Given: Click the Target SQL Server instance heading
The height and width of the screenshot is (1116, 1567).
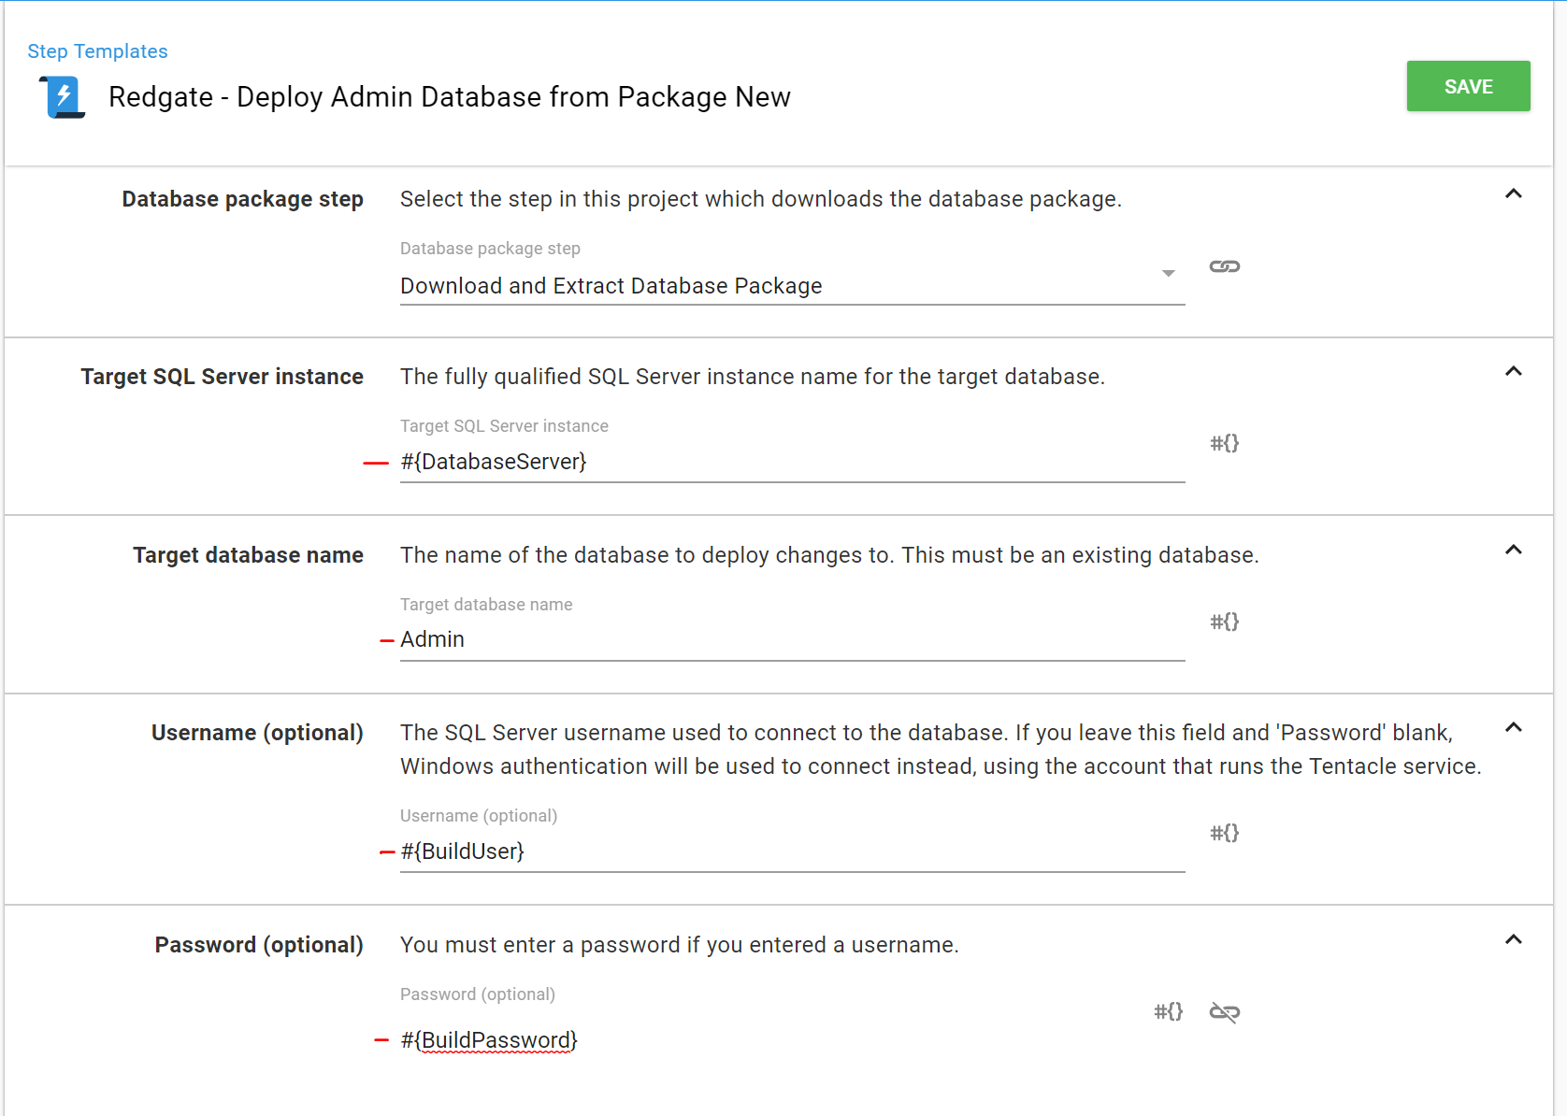Looking at the screenshot, I should point(222,377).
